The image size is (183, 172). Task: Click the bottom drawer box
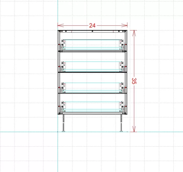coord(92,106)
